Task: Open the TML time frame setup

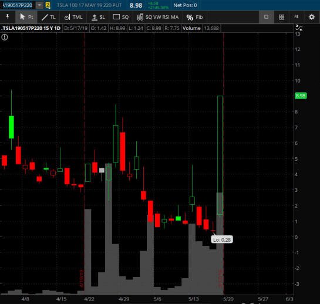Action: (73, 17)
